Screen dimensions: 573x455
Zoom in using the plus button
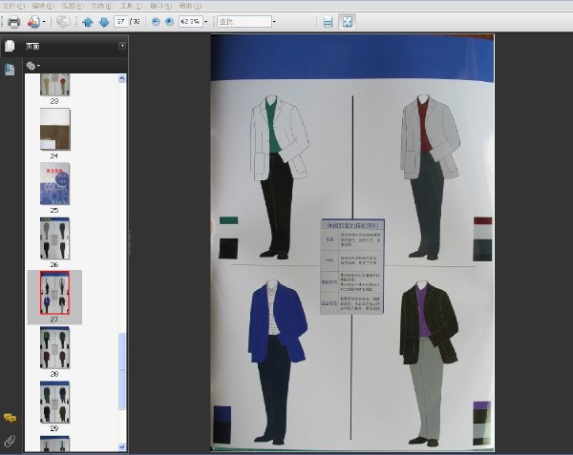click(169, 22)
